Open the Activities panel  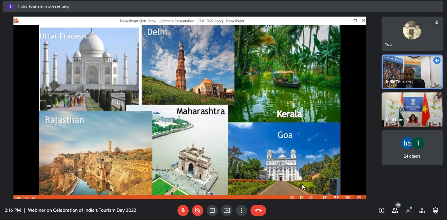[422, 210]
